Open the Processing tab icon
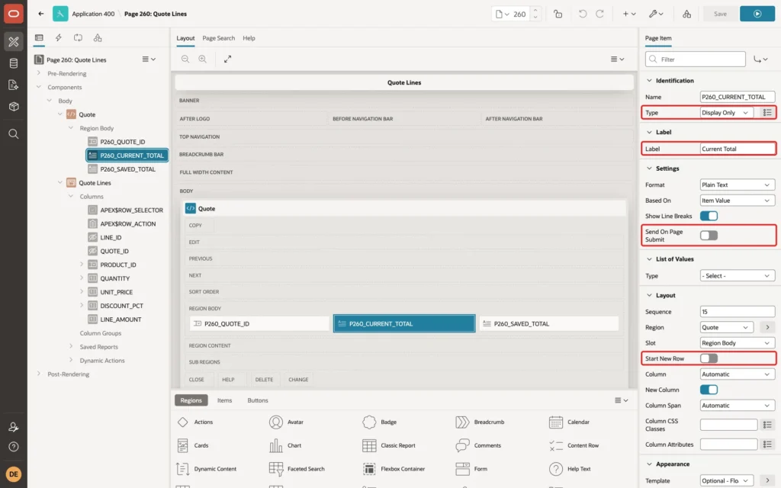 [79, 38]
